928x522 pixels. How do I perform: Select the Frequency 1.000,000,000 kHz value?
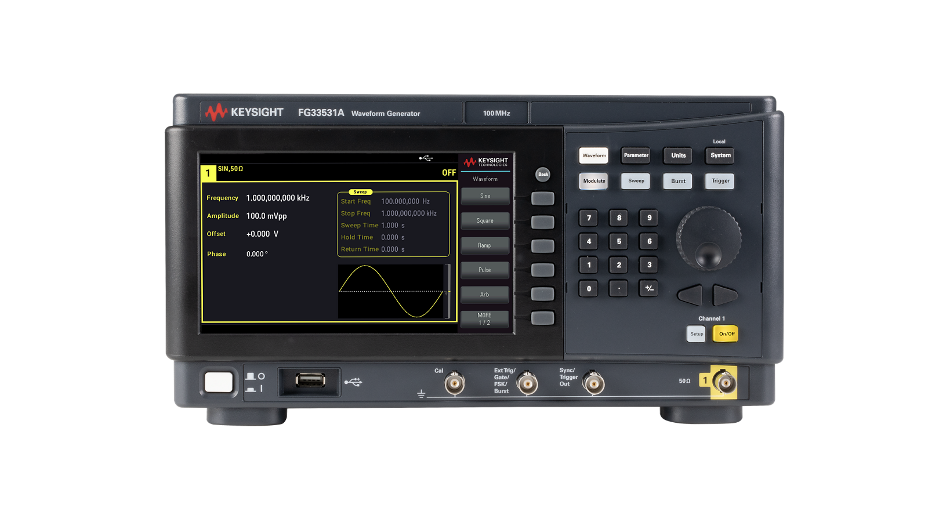(278, 198)
